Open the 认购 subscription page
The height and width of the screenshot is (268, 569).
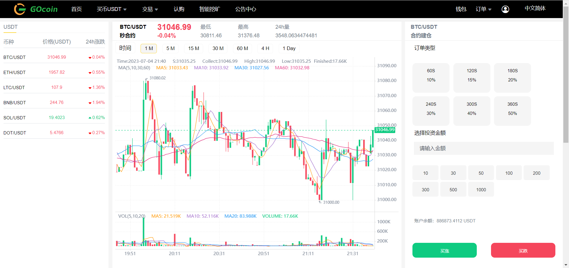point(179,9)
